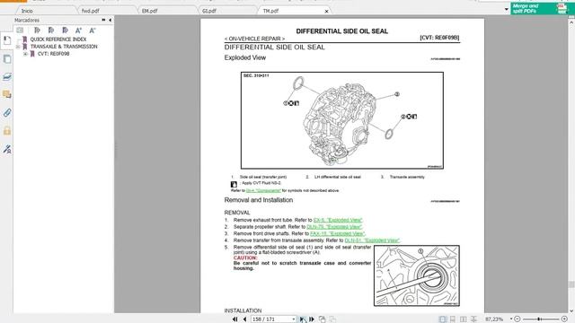This screenshot has width=575, height=323.
Task: Open the tab list dropdown arrow
Action: pos(507,9)
